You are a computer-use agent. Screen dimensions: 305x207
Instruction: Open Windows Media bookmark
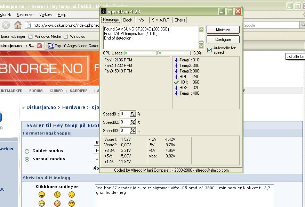[45, 36]
